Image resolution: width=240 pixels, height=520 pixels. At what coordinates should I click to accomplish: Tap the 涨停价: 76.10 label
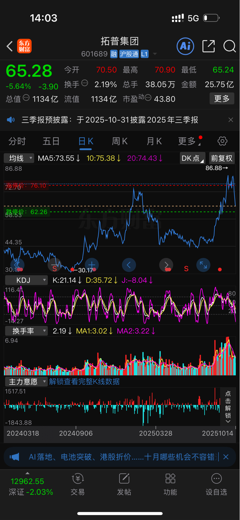click(x=26, y=186)
